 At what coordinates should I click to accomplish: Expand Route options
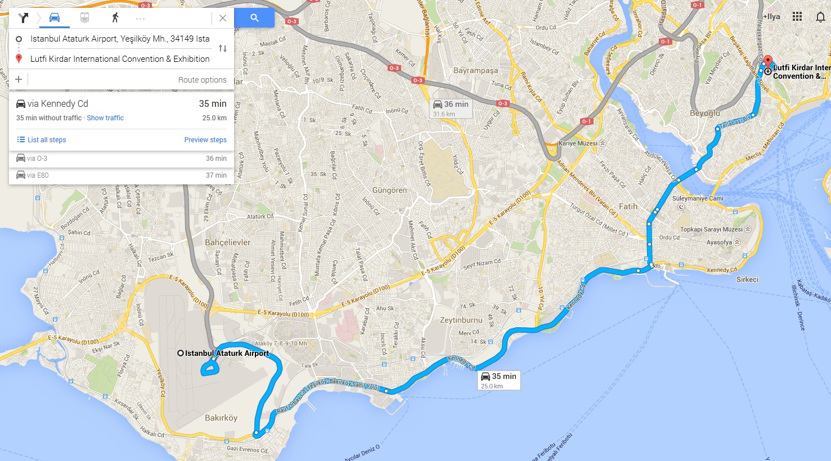click(x=203, y=80)
